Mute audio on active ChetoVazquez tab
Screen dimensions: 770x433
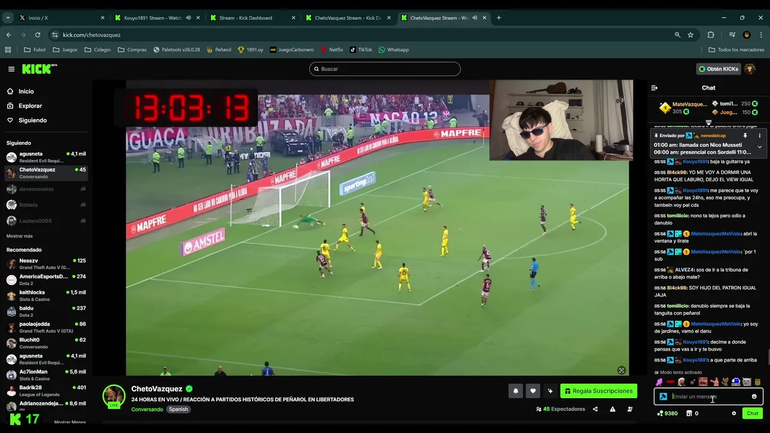coord(475,18)
